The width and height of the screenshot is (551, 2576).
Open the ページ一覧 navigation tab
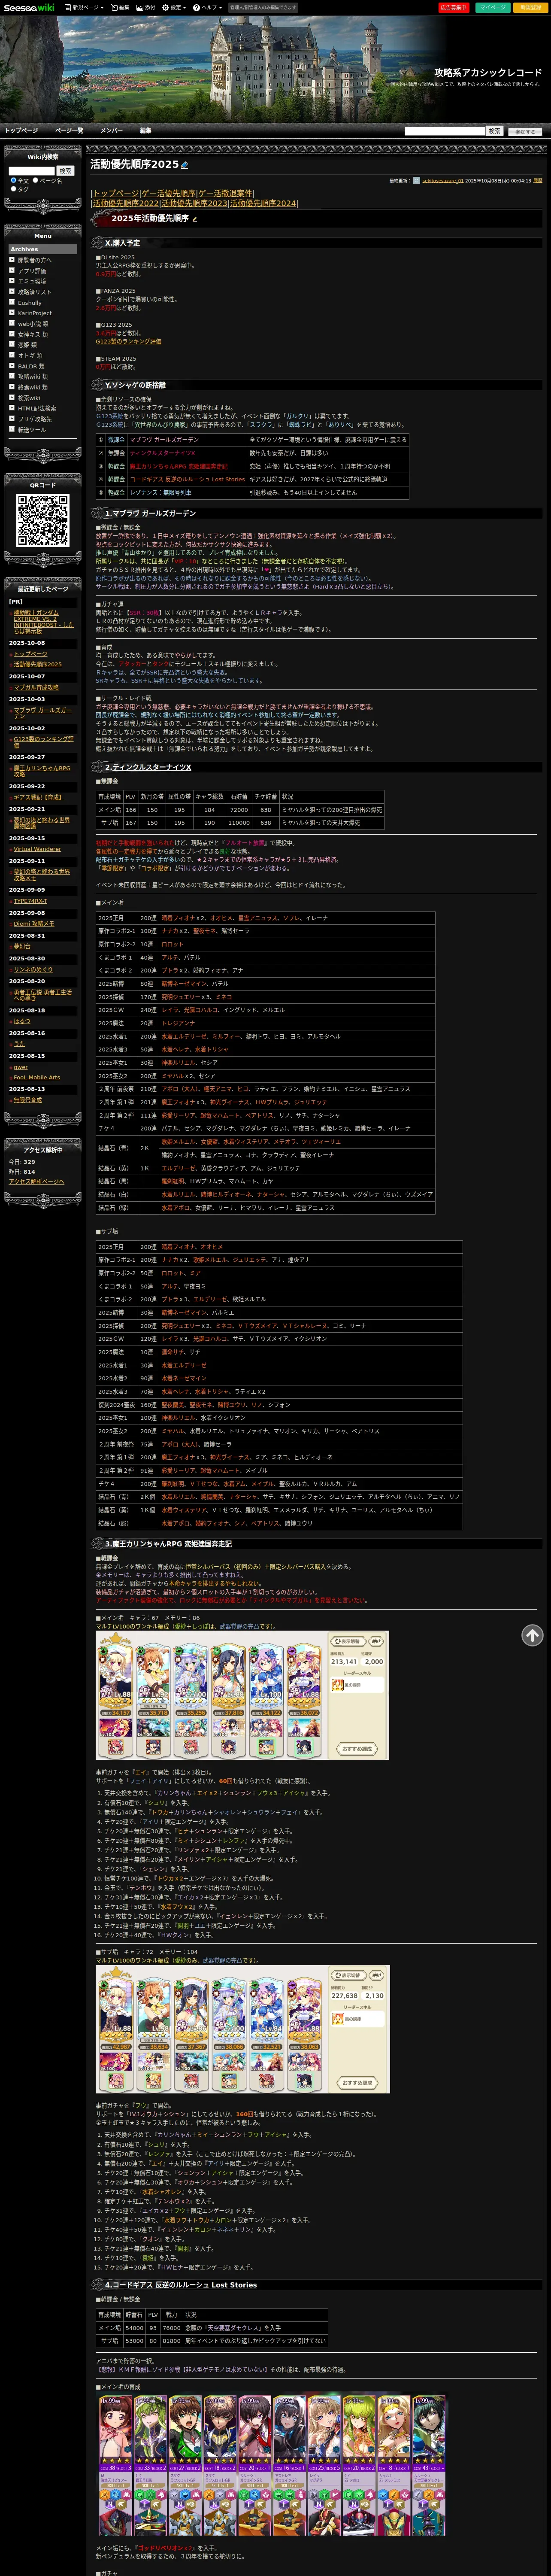pos(69,130)
